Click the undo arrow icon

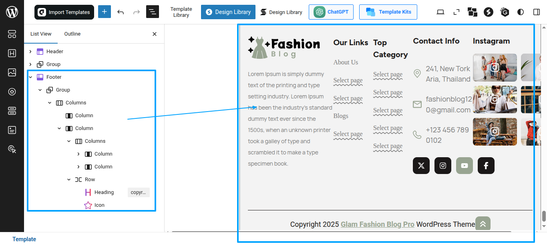(121, 12)
